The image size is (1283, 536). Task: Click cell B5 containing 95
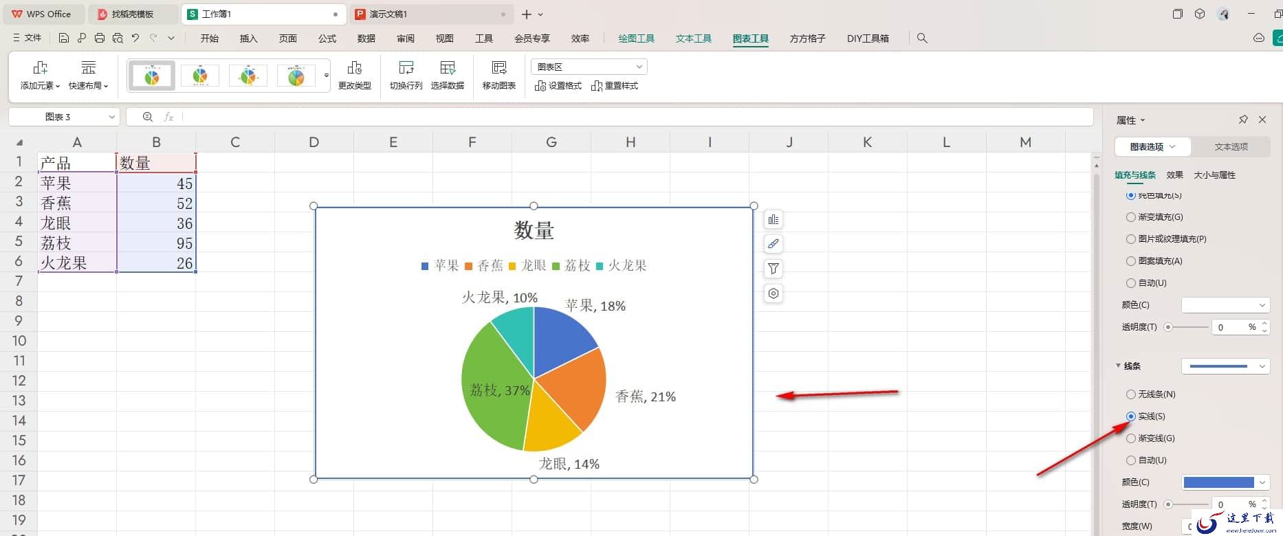156,243
